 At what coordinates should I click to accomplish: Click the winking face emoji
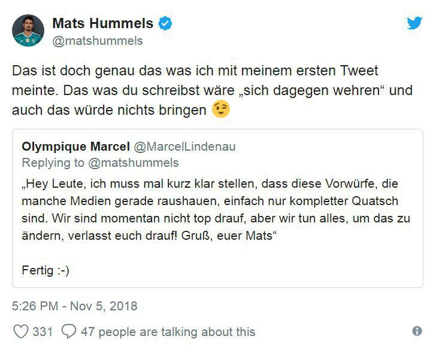pos(221,111)
